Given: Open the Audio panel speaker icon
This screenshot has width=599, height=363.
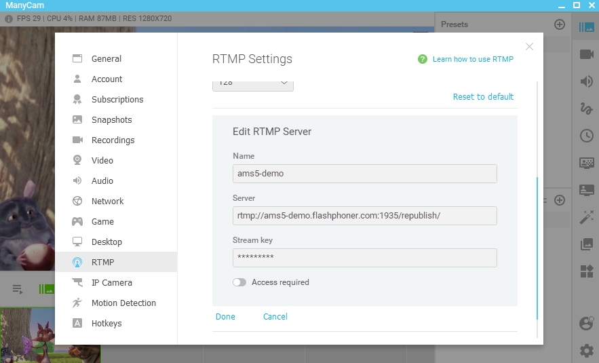Looking at the screenshot, I should point(586,82).
